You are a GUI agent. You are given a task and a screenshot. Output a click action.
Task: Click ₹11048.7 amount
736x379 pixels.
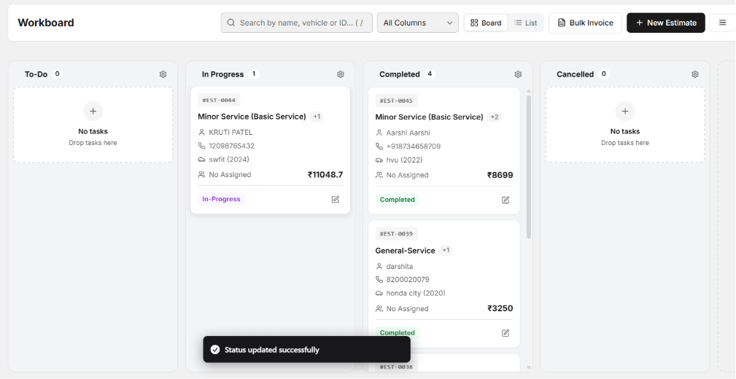325,174
